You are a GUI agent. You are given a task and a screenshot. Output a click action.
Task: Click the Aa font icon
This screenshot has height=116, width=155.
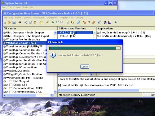tap(116, 22)
